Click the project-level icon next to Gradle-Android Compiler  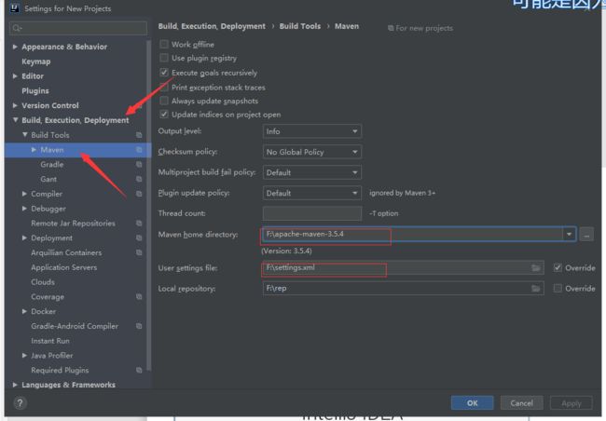click(x=139, y=326)
